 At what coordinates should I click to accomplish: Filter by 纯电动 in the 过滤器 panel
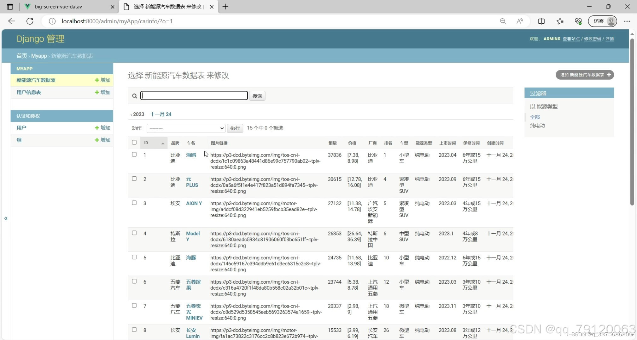pos(537,125)
